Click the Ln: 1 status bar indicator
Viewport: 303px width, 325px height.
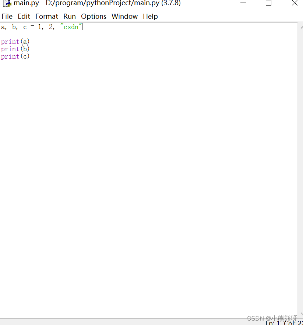pyautogui.click(x=272, y=323)
